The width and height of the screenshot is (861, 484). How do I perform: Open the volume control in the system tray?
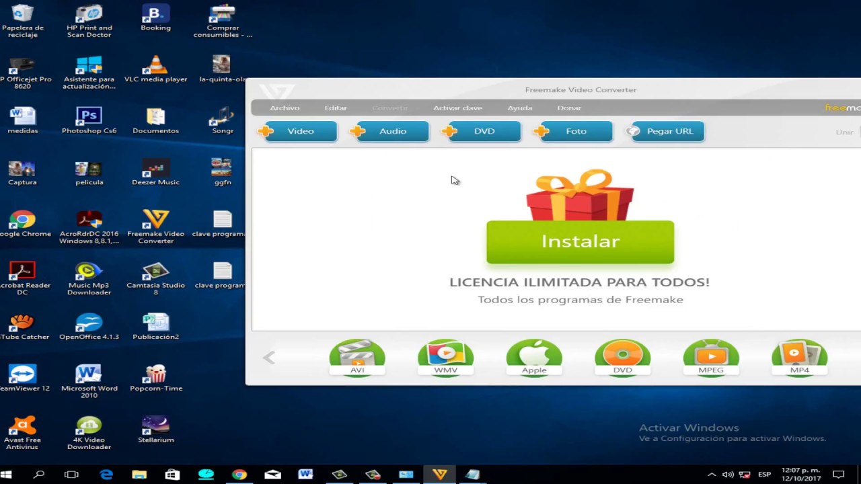728,475
